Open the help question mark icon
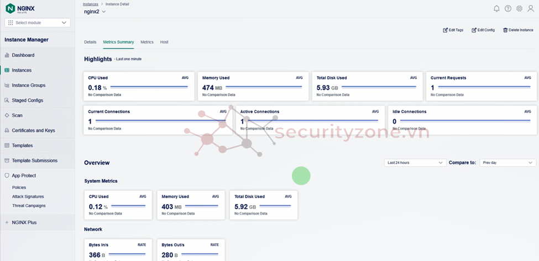Image resolution: width=539 pixels, height=261 pixels. 508,9
